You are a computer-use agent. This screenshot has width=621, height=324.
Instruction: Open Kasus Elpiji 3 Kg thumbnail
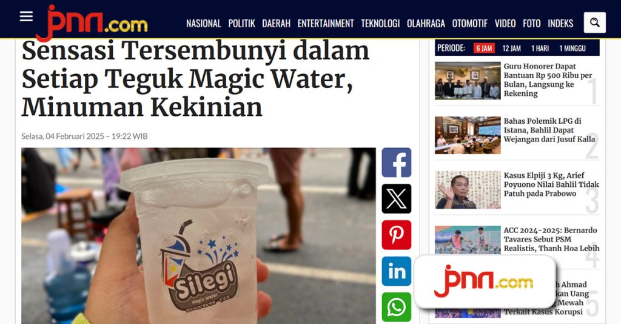pos(468,190)
